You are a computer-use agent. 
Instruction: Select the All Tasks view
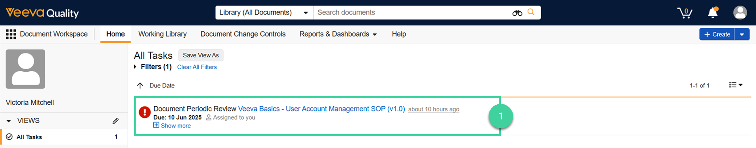[x=63, y=137]
